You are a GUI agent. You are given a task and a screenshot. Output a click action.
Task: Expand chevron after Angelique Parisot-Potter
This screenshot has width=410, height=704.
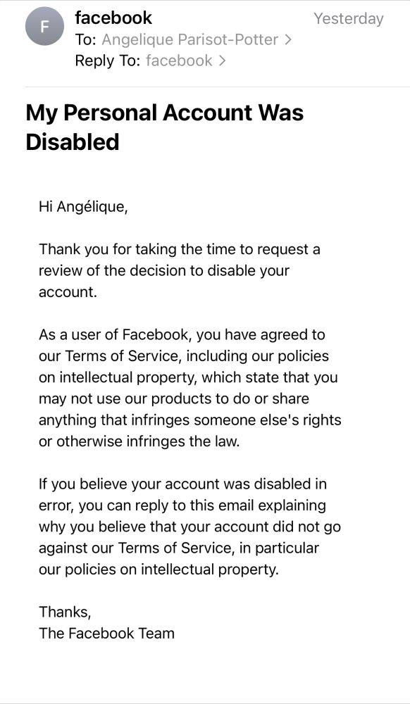tap(288, 40)
